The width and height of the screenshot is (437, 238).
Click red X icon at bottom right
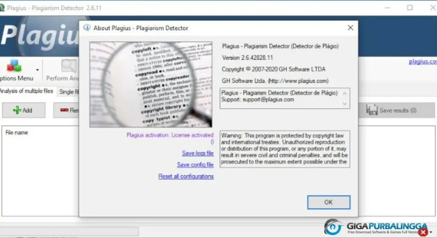point(423,232)
